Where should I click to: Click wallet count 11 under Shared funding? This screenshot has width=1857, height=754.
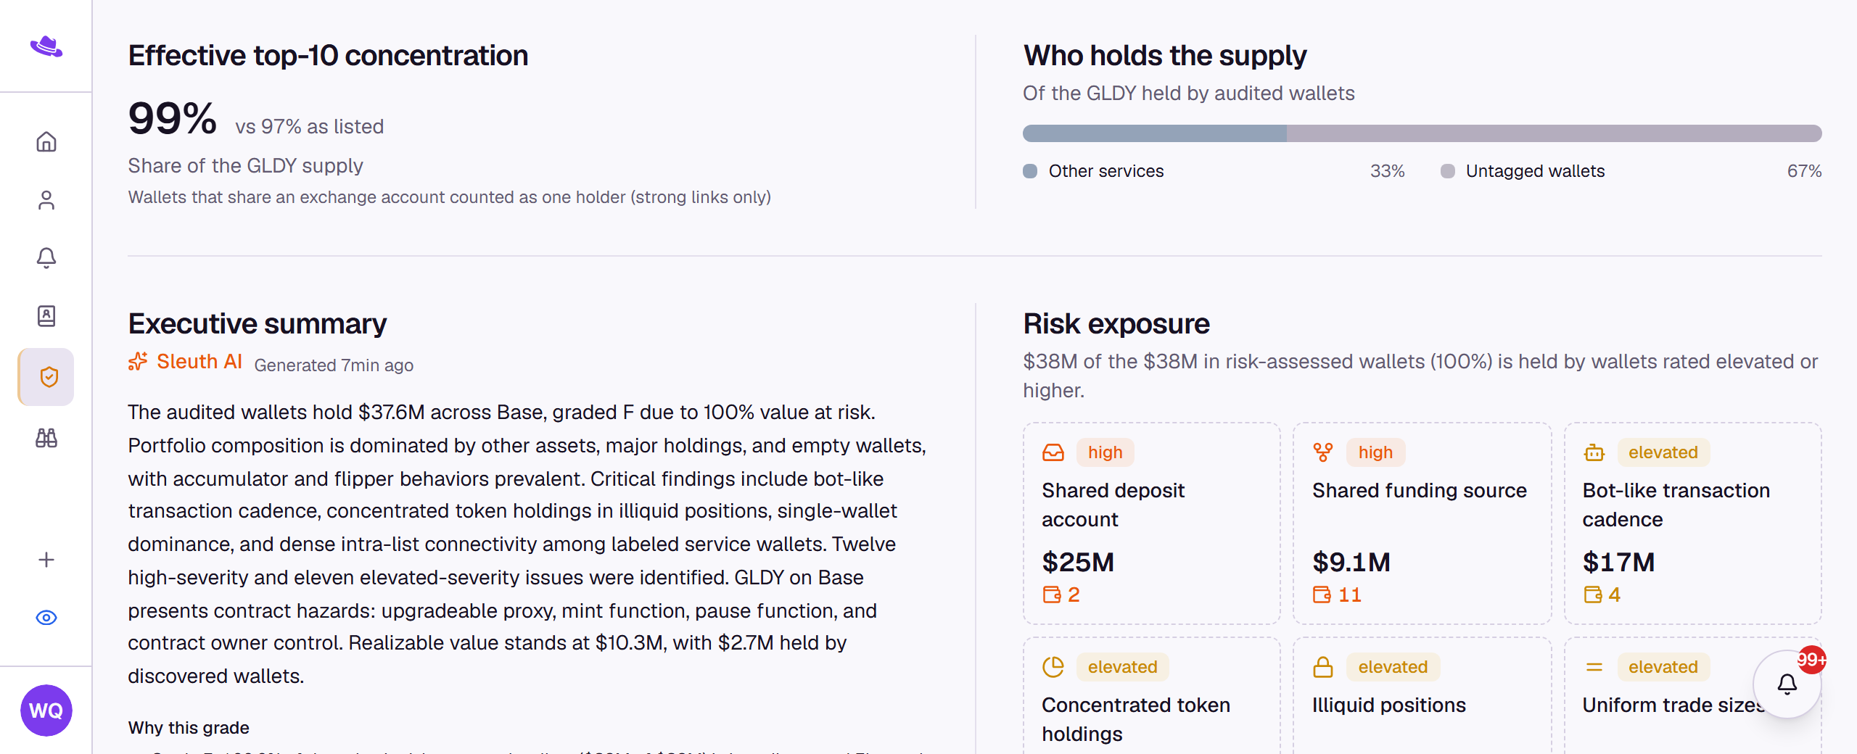pyautogui.click(x=1337, y=594)
